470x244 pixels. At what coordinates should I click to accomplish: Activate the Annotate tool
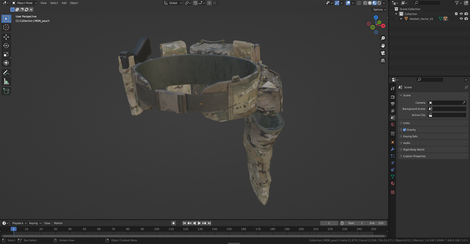6,73
